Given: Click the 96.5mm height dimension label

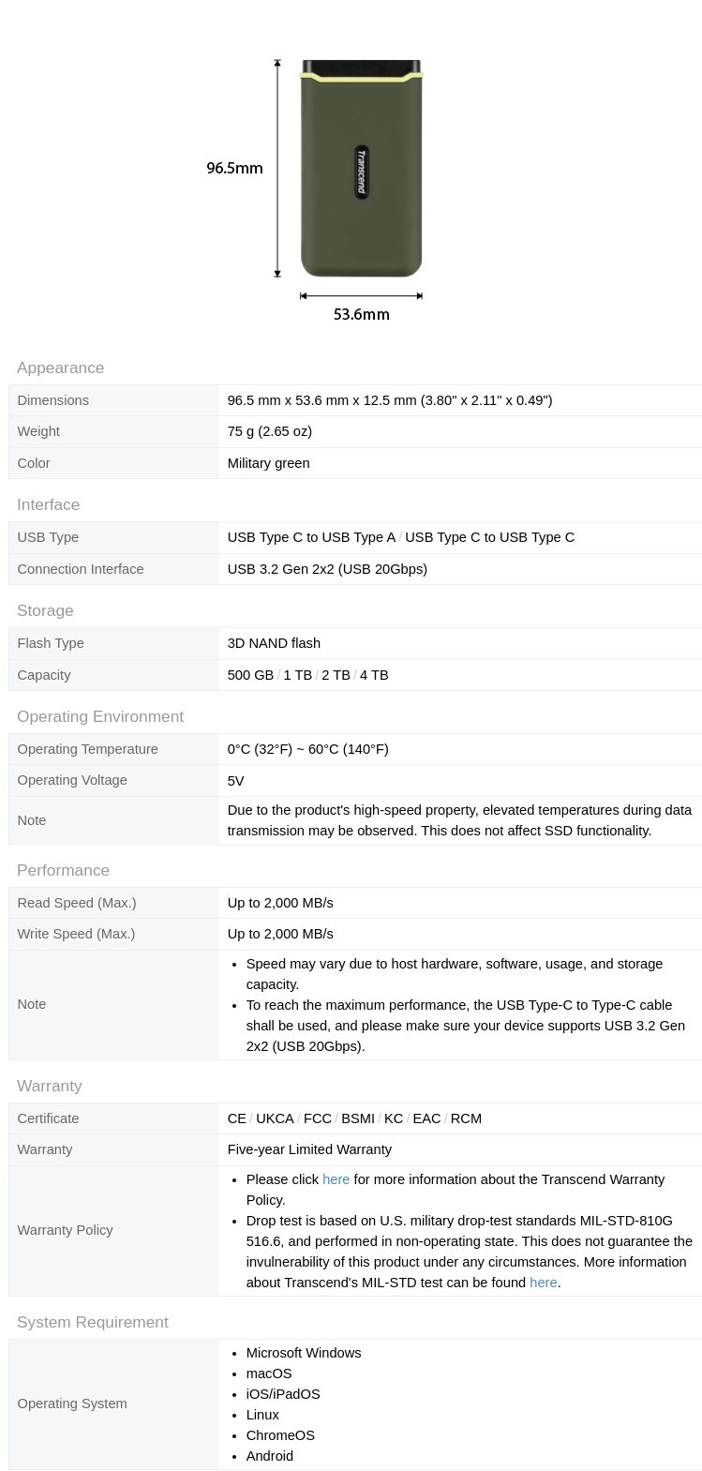Looking at the screenshot, I should point(234,169).
